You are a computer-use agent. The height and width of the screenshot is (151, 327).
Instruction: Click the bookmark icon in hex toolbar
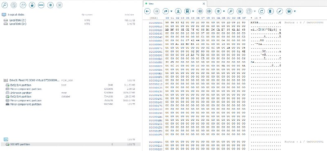(187, 11)
